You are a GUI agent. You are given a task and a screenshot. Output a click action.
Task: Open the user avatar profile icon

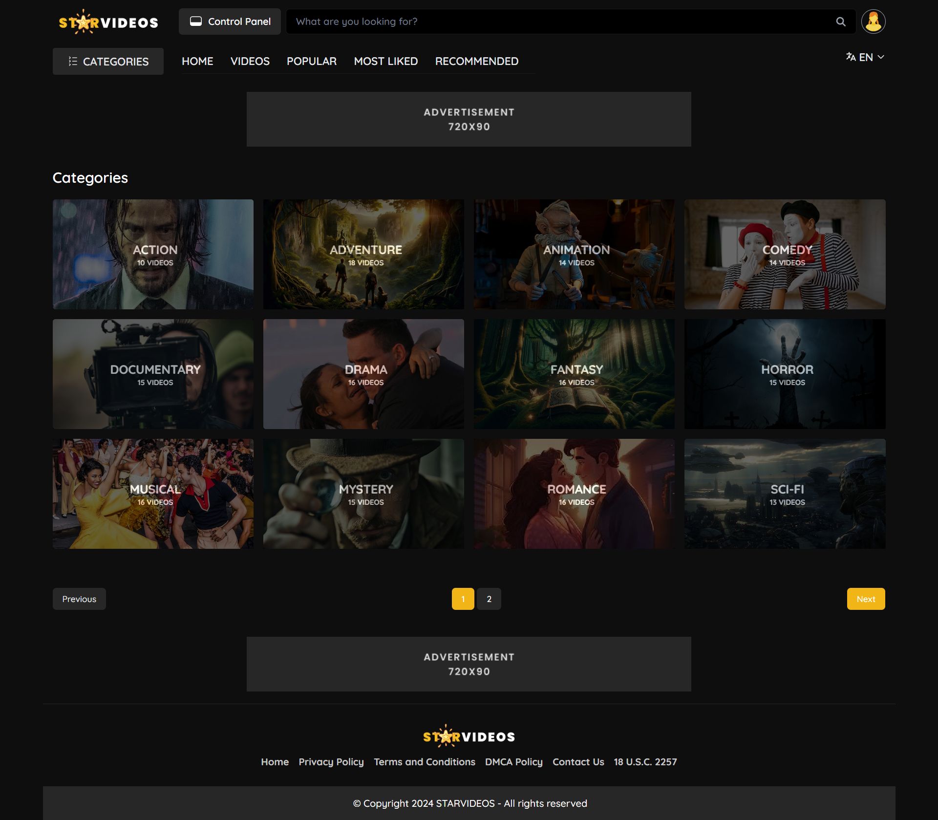873,22
